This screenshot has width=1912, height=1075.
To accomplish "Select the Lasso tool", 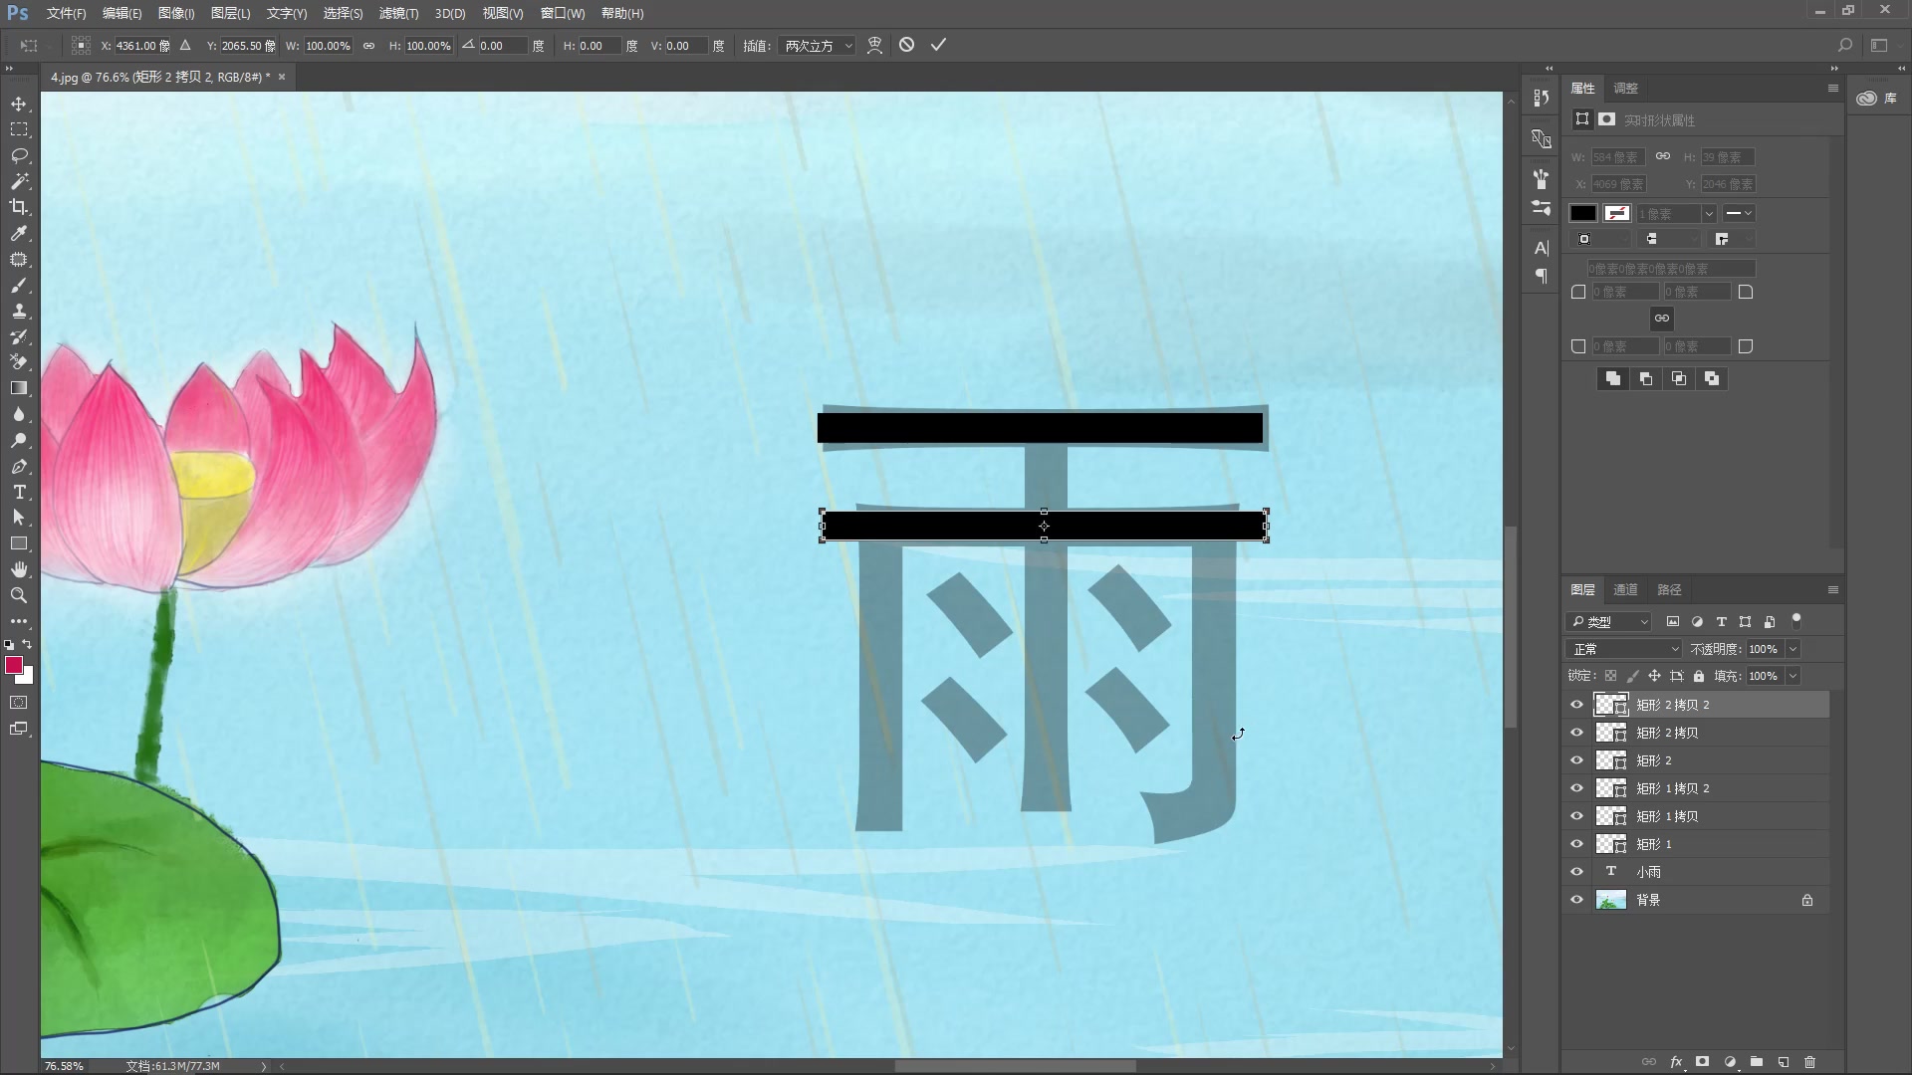I will click(x=19, y=156).
